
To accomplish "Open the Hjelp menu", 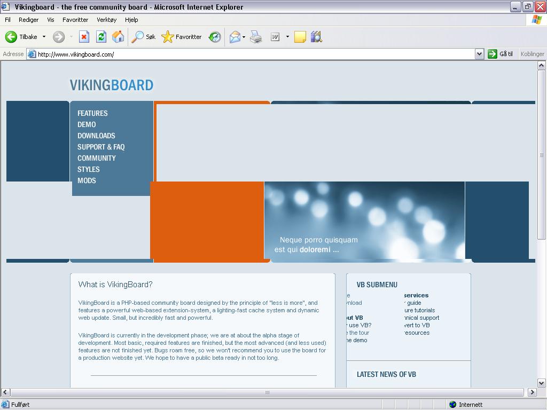I will (131, 20).
